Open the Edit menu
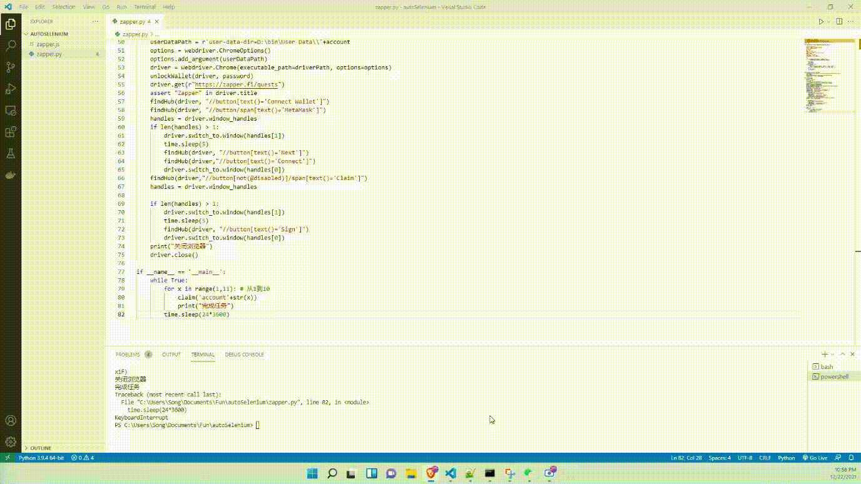 [40, 7]
